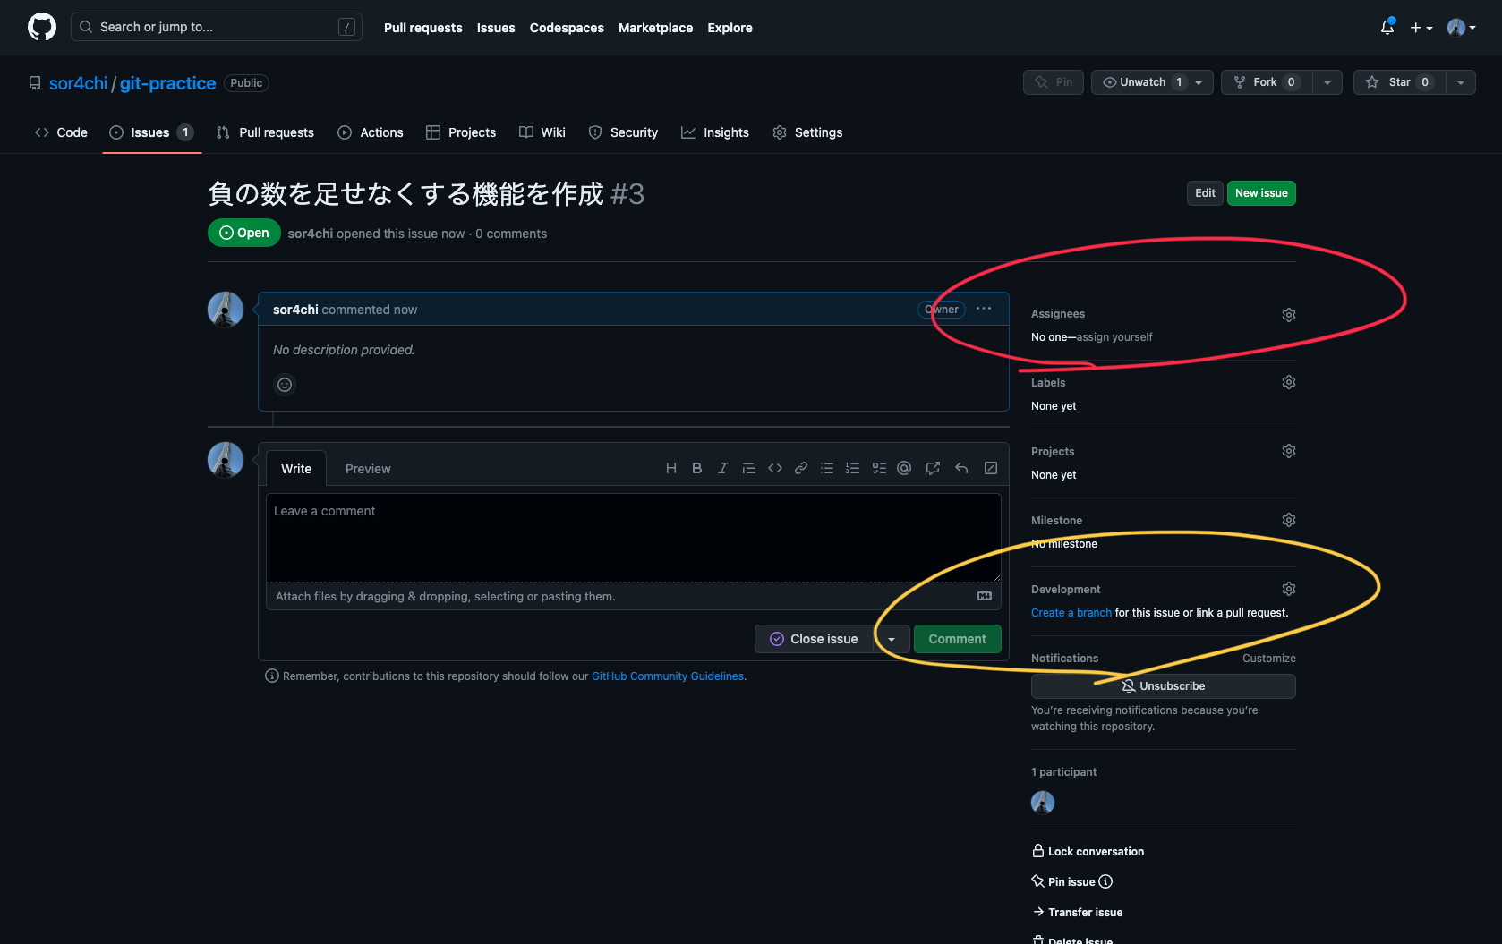1502x944 pixels.
Task: Open the Pull requests repository tab
Action: [266, 132]
